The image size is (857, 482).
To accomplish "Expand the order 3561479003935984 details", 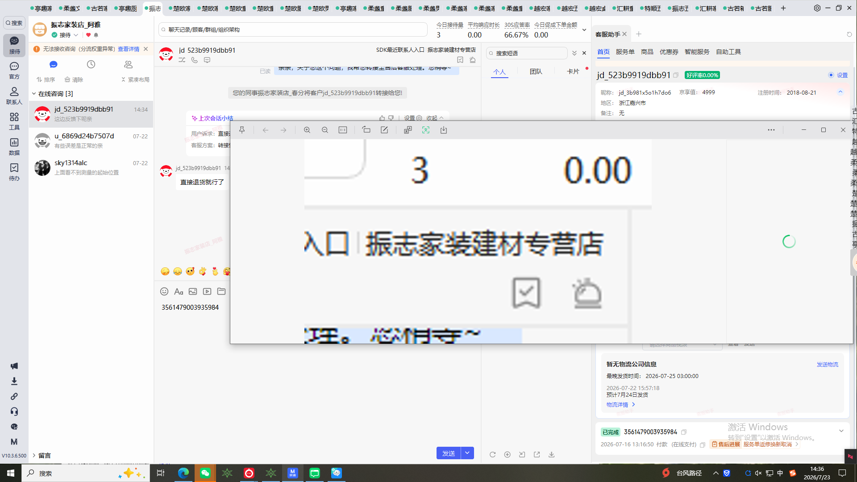I will tap(841, 431).
